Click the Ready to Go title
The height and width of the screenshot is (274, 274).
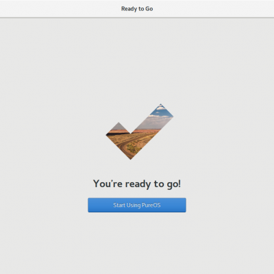point(137,9)
